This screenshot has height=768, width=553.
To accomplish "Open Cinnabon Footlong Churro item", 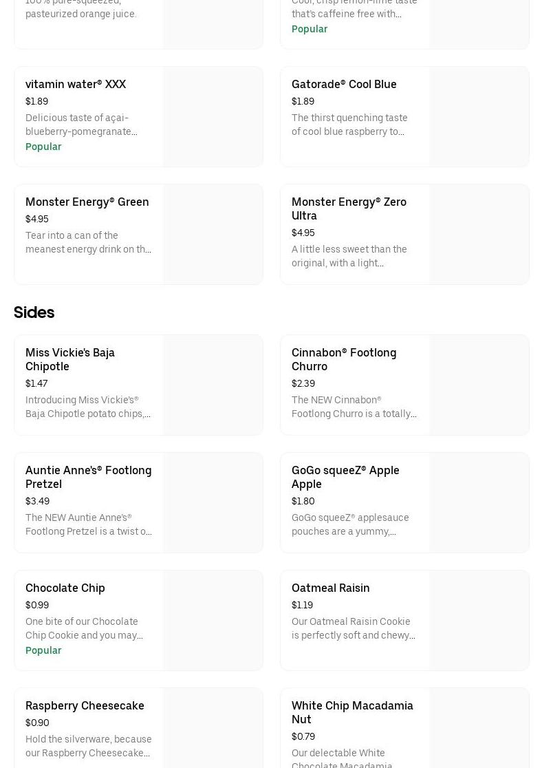I will (344, 359).
